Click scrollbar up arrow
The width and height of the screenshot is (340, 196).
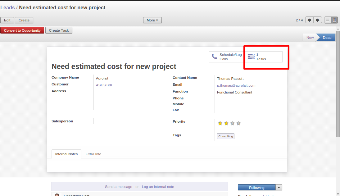tap(338, 29)
